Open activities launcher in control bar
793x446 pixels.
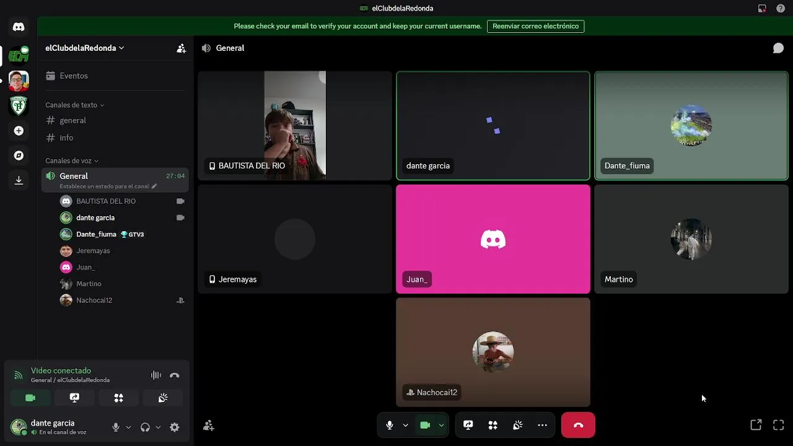pyautogui.click(x=493, y=425)
